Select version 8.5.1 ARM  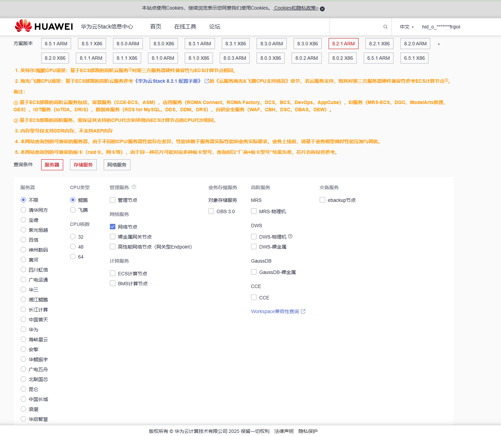click(x=56, y=44)
